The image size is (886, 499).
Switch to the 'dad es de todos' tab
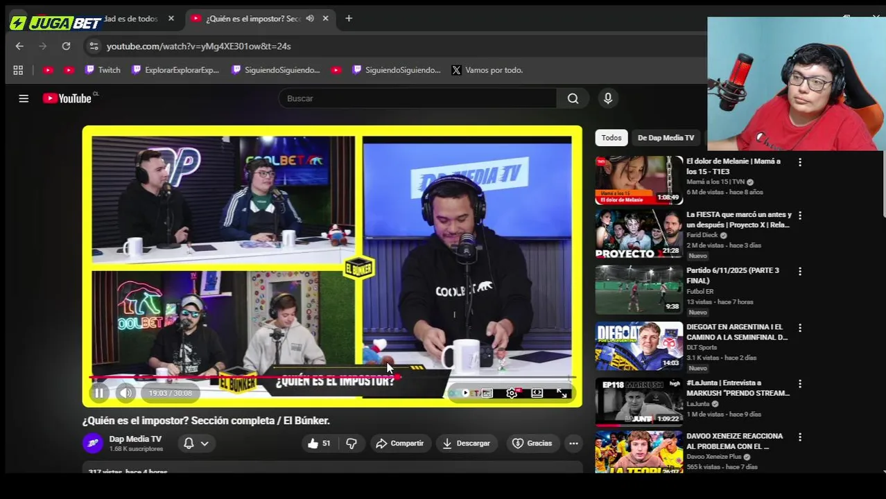point(132,19)
